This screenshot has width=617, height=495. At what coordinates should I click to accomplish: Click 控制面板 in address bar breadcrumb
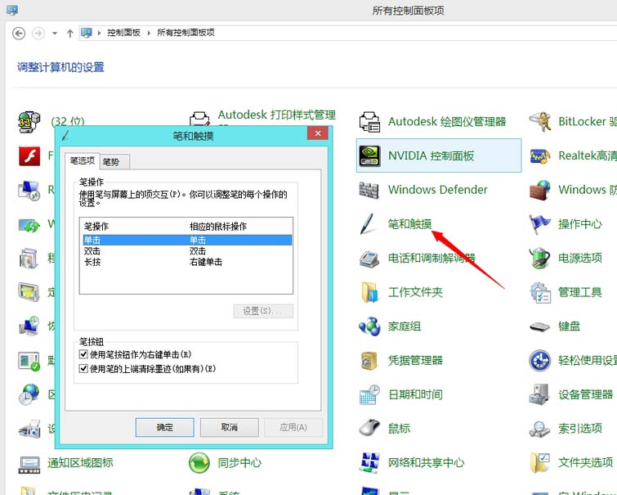pyautogui.click(x=124, y=33)
